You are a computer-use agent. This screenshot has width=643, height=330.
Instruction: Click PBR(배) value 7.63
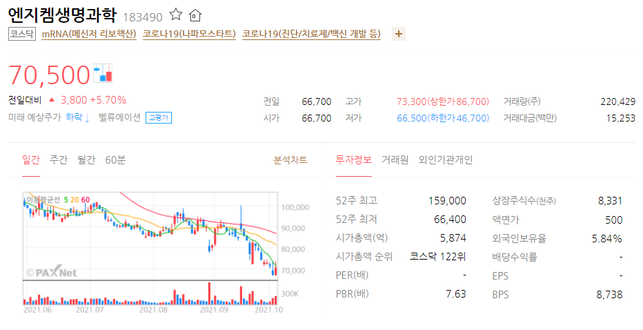point(456,294)
